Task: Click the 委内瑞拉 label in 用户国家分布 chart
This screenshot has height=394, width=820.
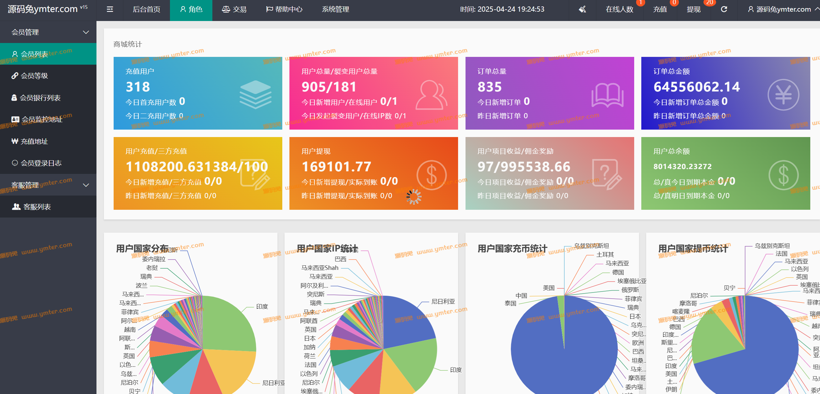Action: (154, 259)
